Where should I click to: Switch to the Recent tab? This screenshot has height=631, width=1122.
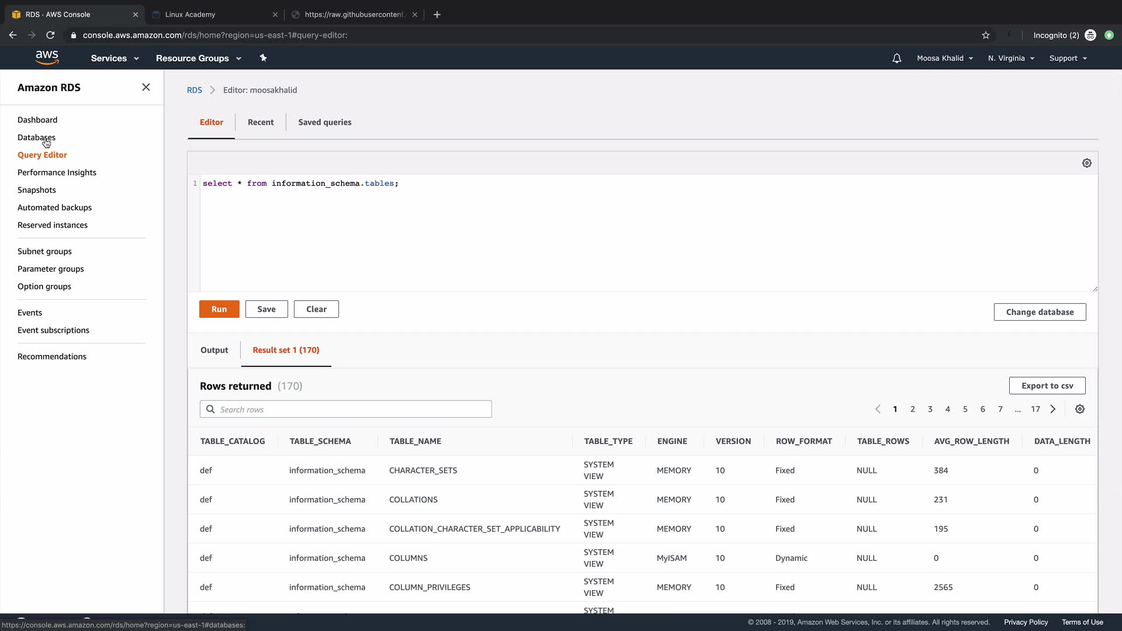pyautogui.click(x=261, y=122)
